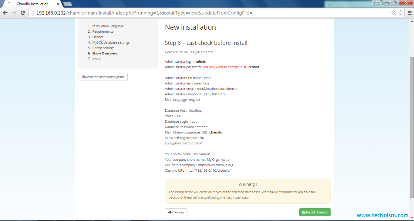Click the email root@localhost.localdomain line
This screenshot has width=414, height=221.
(202, 89)
